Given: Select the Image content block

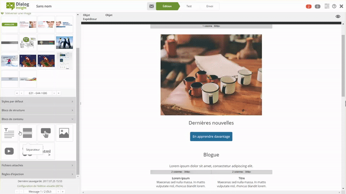Looking at the screenshot, I should click(x=64, y=133).
